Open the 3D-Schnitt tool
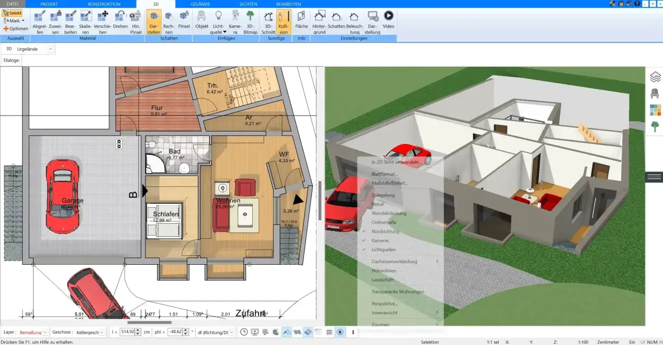663x345 pixels. click(x=268, y=22)
